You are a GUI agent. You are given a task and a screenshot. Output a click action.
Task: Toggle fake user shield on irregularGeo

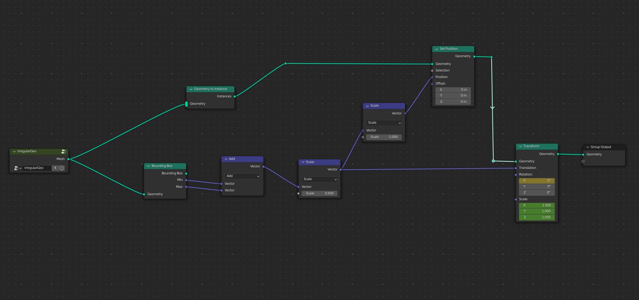coord(62,168)
